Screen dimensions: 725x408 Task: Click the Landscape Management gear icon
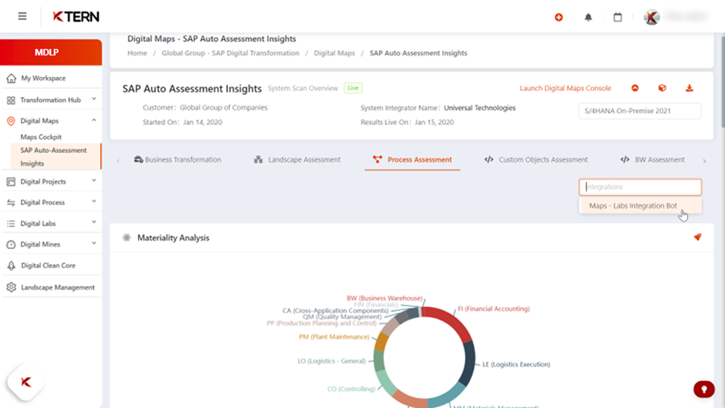11,287
